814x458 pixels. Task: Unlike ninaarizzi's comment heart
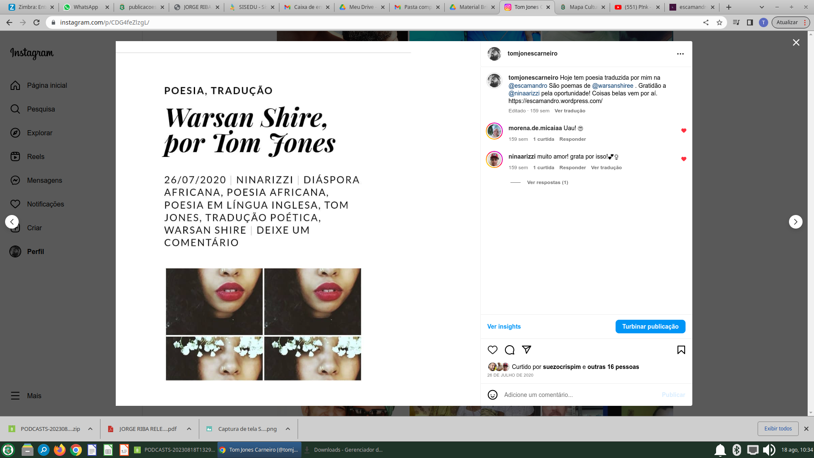pyautogui.click(x=683, y=159)
